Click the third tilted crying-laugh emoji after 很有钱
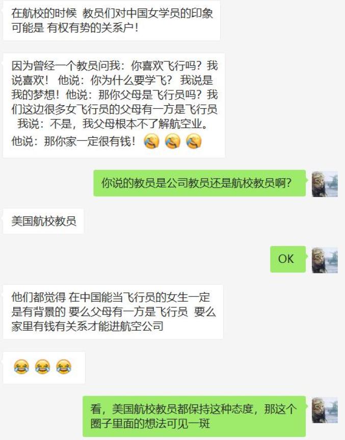The height and width of the screenshot is (440, 345). click(194, 141)
